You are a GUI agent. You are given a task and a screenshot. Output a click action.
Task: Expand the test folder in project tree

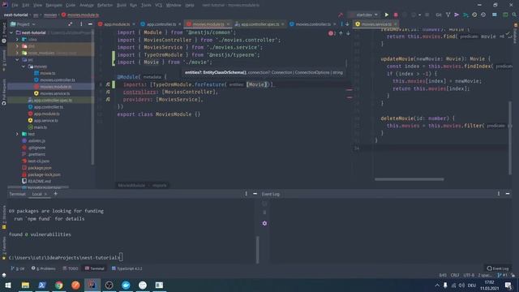tap(17, 134)
